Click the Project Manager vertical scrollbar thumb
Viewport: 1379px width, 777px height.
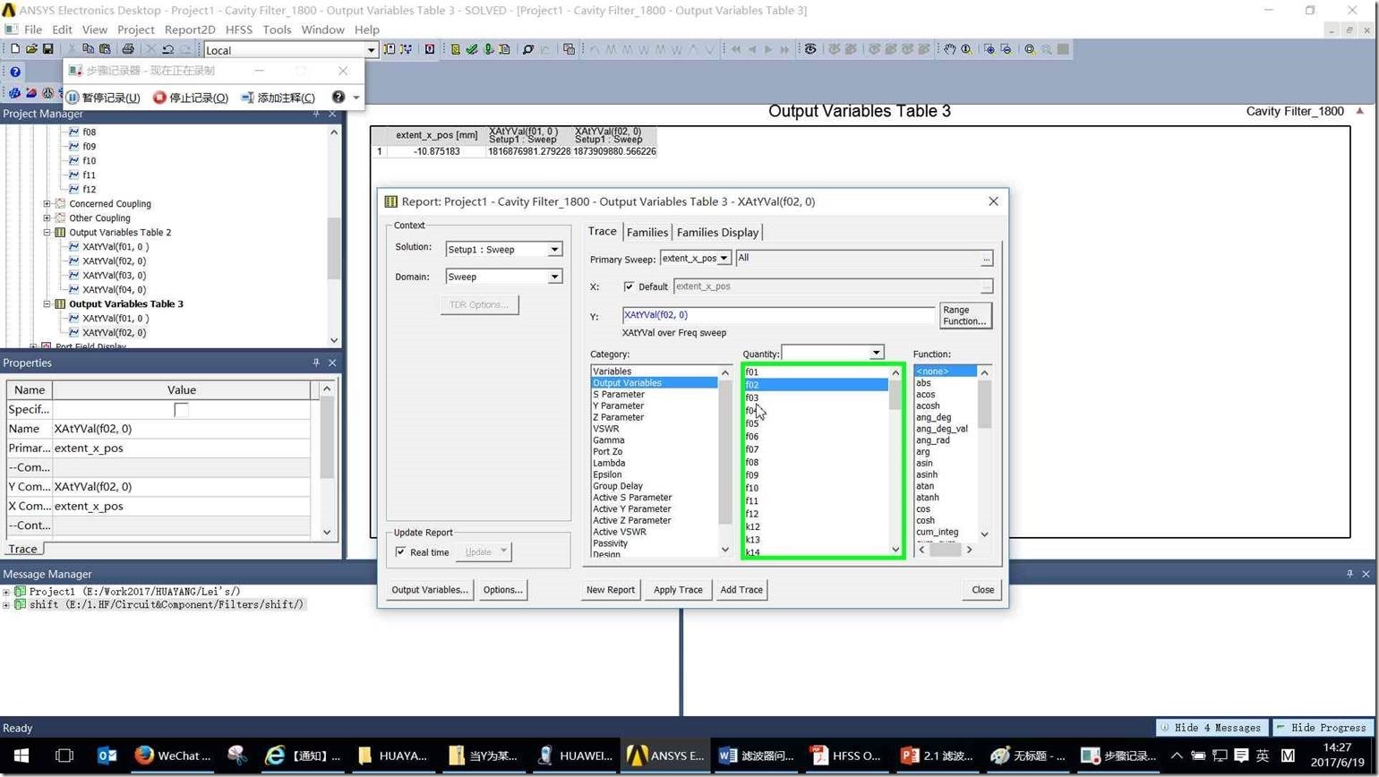coord(334,248)
